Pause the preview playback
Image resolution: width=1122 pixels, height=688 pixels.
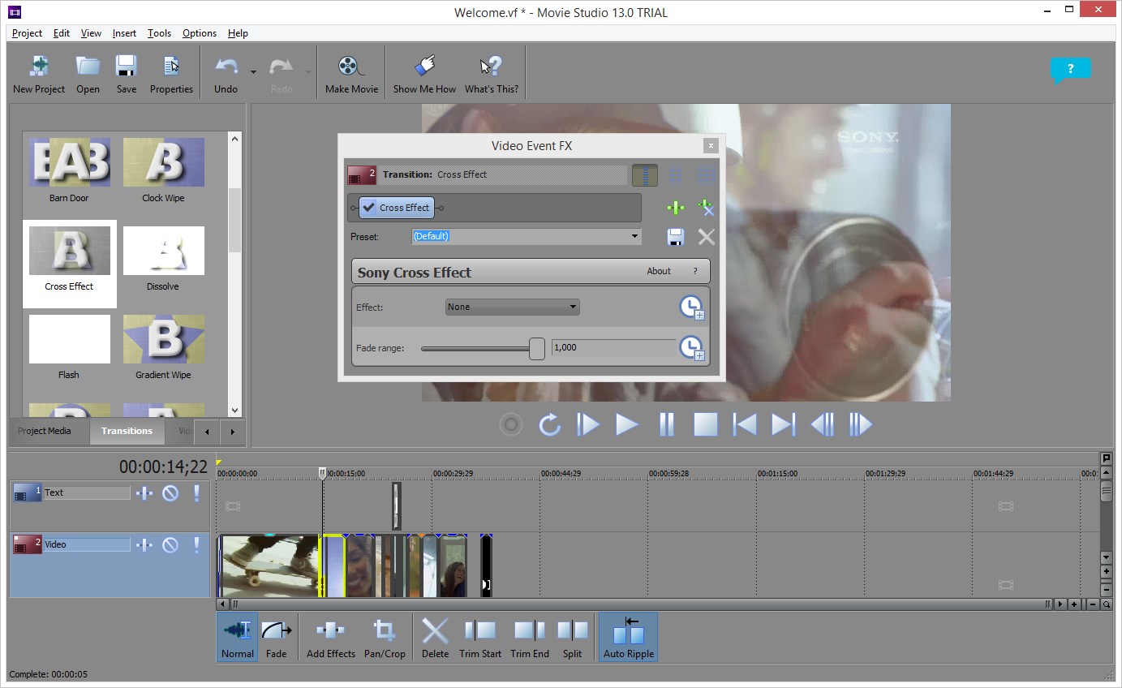coord(666,424)
